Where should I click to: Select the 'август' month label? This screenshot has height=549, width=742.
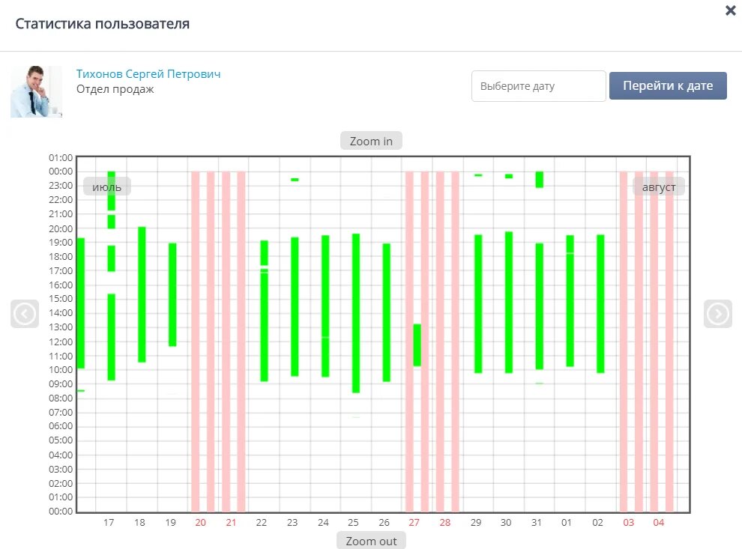tap(659, 186)
